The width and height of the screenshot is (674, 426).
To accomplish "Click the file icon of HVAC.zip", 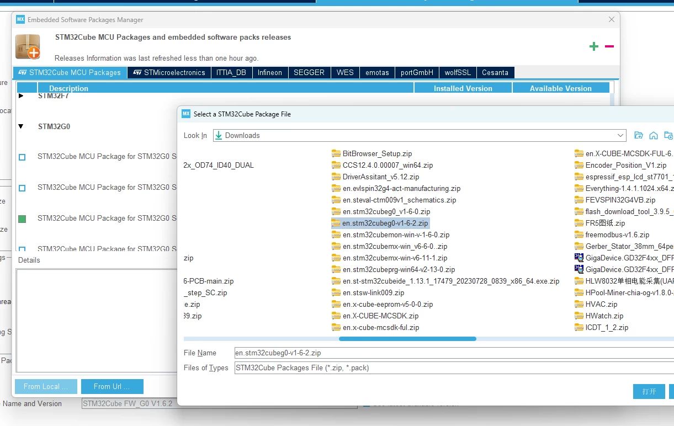I will (x=579, y=304).
